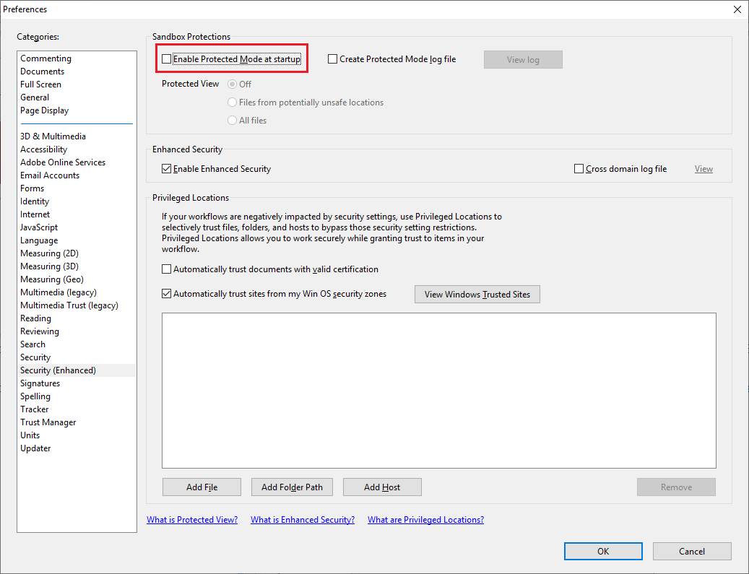Open Email Accounts category
749x574 pixels.
pos(77,175)
